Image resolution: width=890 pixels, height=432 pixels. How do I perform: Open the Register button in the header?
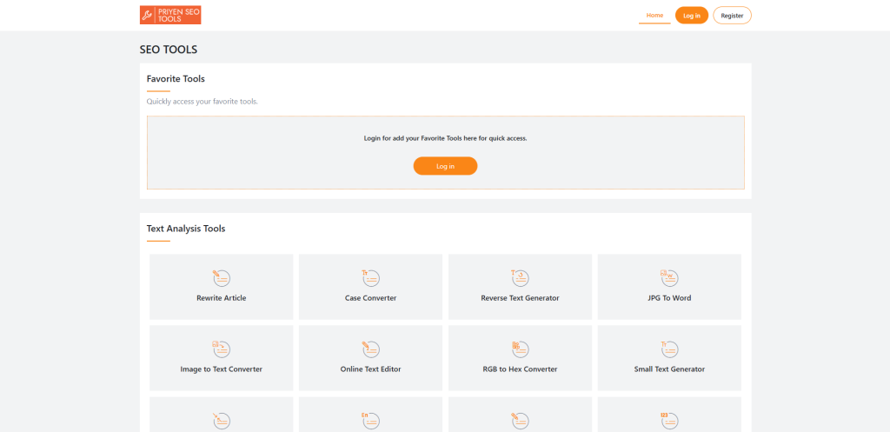(x=732, y=16)
